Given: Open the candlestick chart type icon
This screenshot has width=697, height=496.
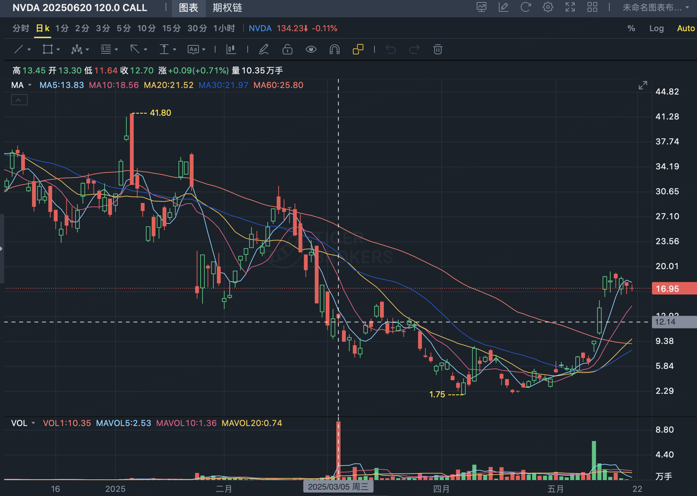Looking at the screenshot, I should tap(231, 50).
